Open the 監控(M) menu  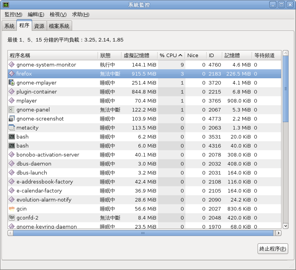point(13,14)
